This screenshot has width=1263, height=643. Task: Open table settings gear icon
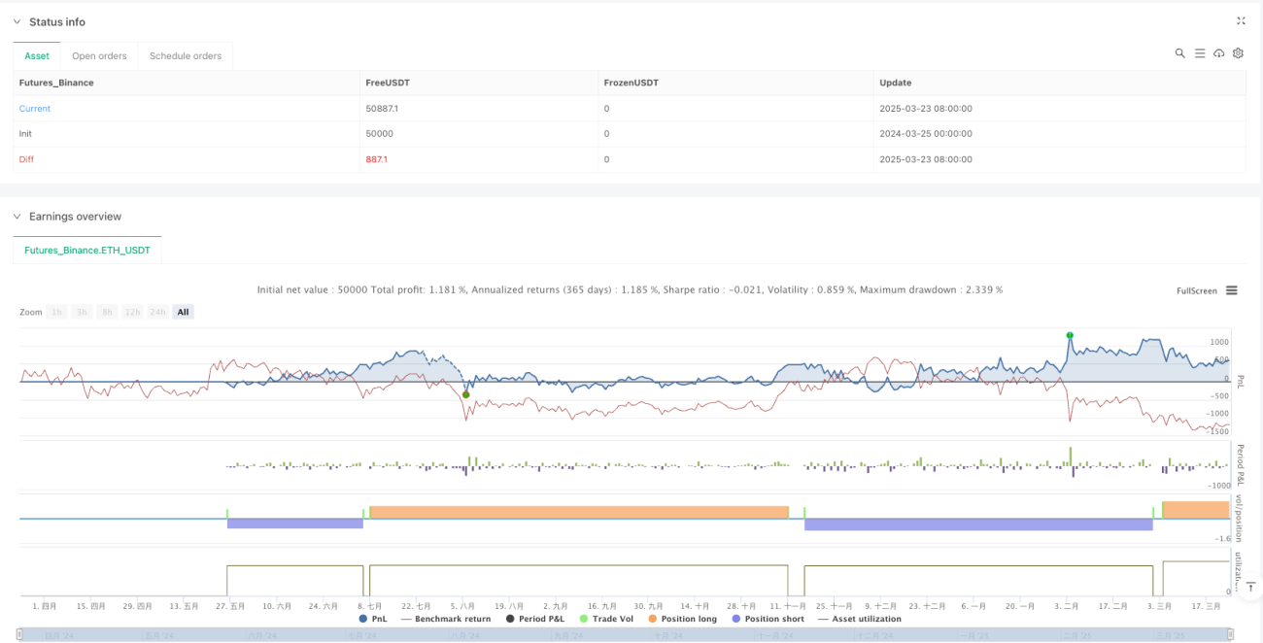(x=1238, y=53)
